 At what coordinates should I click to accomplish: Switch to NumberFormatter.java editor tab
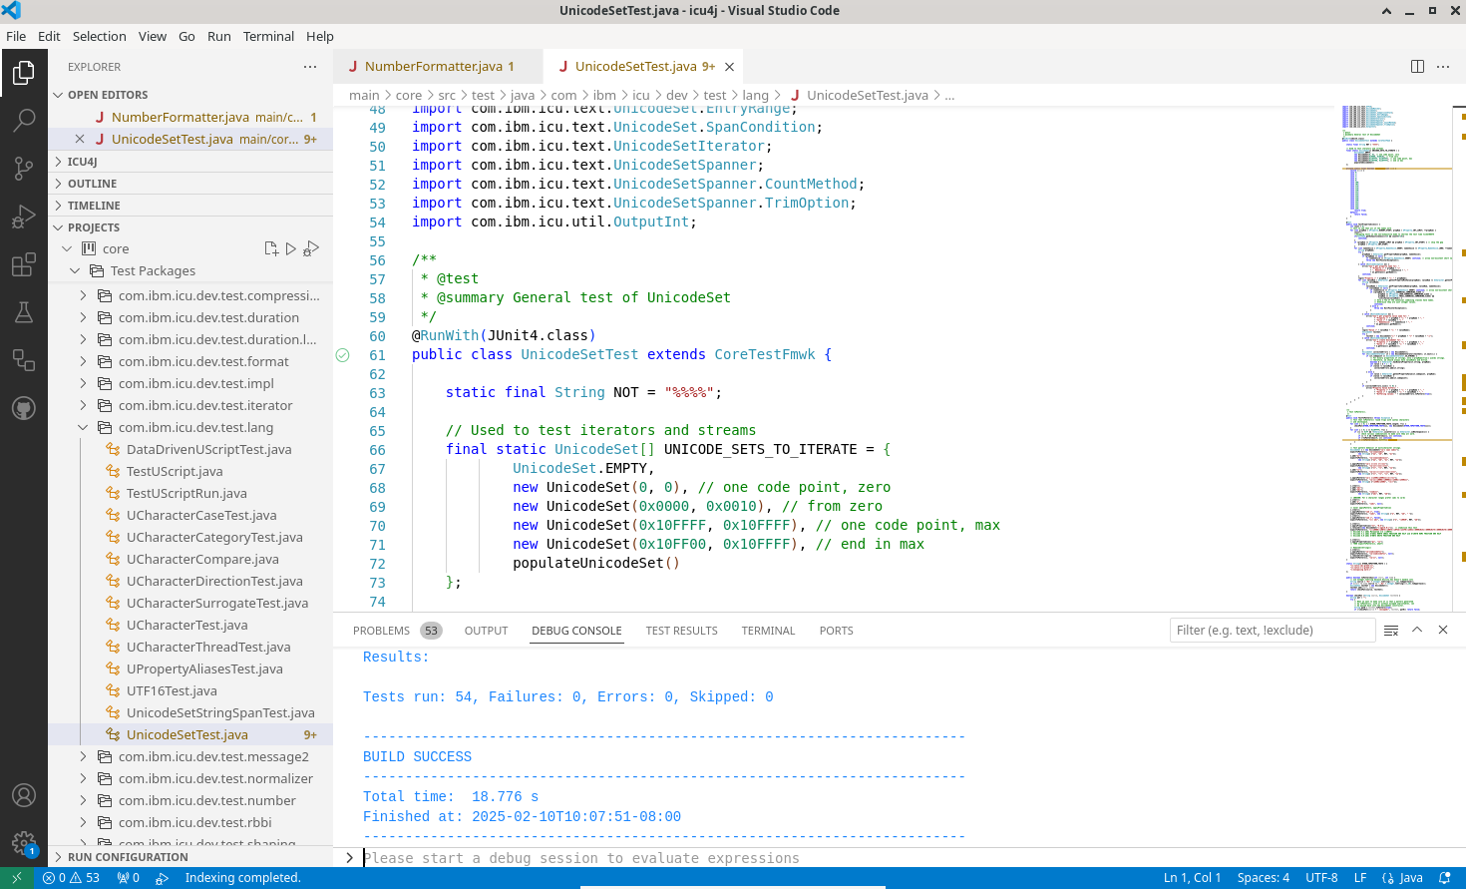pos(439,67)
